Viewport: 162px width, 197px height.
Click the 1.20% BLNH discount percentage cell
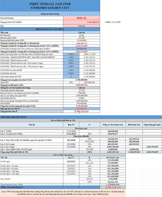click(71, 69)
